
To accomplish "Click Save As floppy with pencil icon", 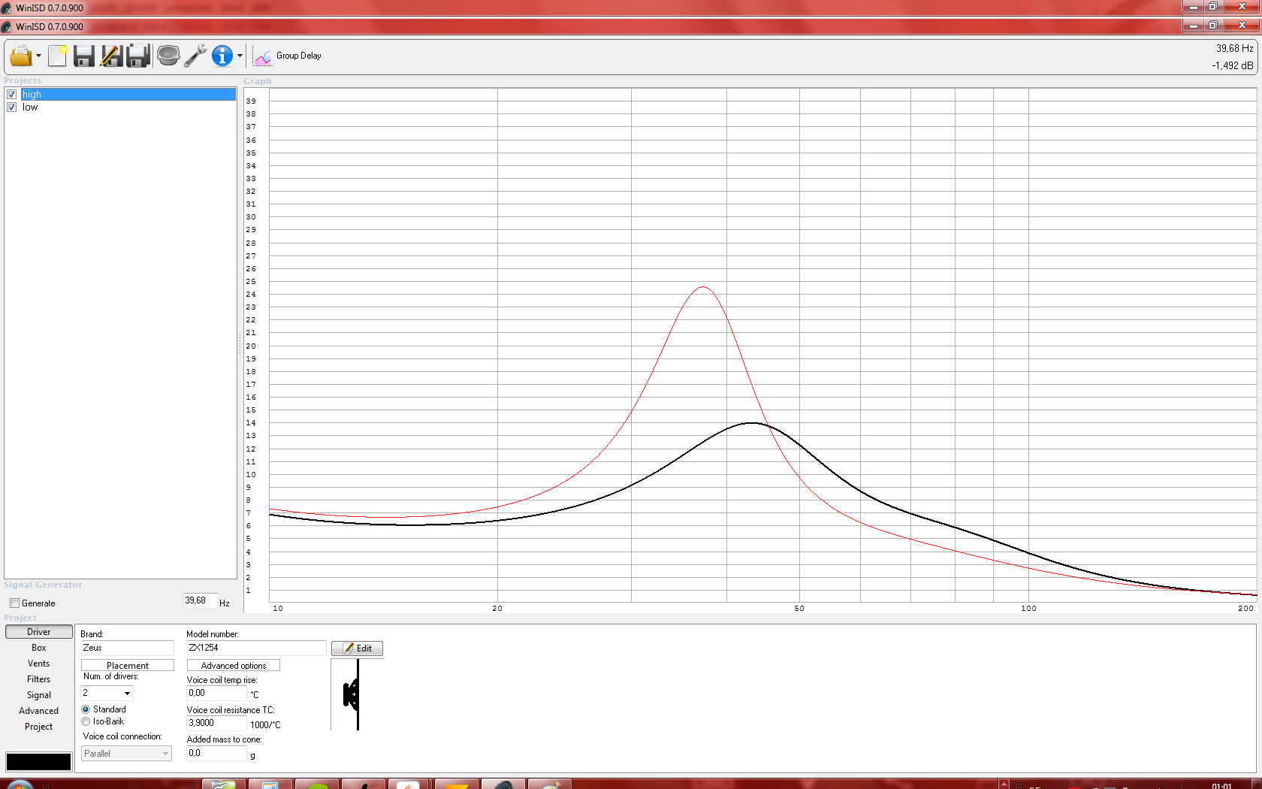I will (111, 56).
